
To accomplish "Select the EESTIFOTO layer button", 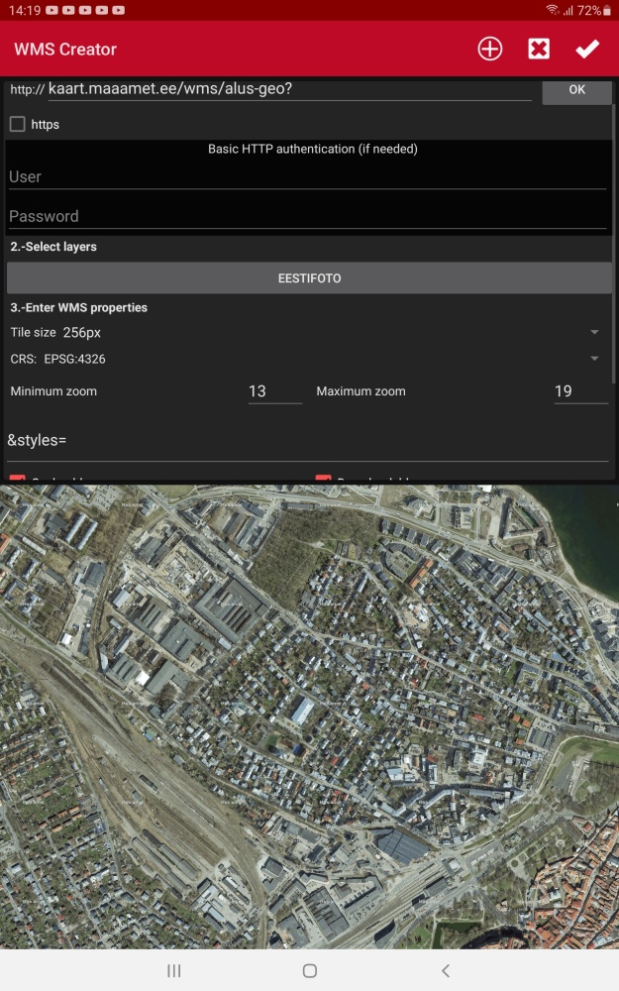I will (x=309, y=278).
